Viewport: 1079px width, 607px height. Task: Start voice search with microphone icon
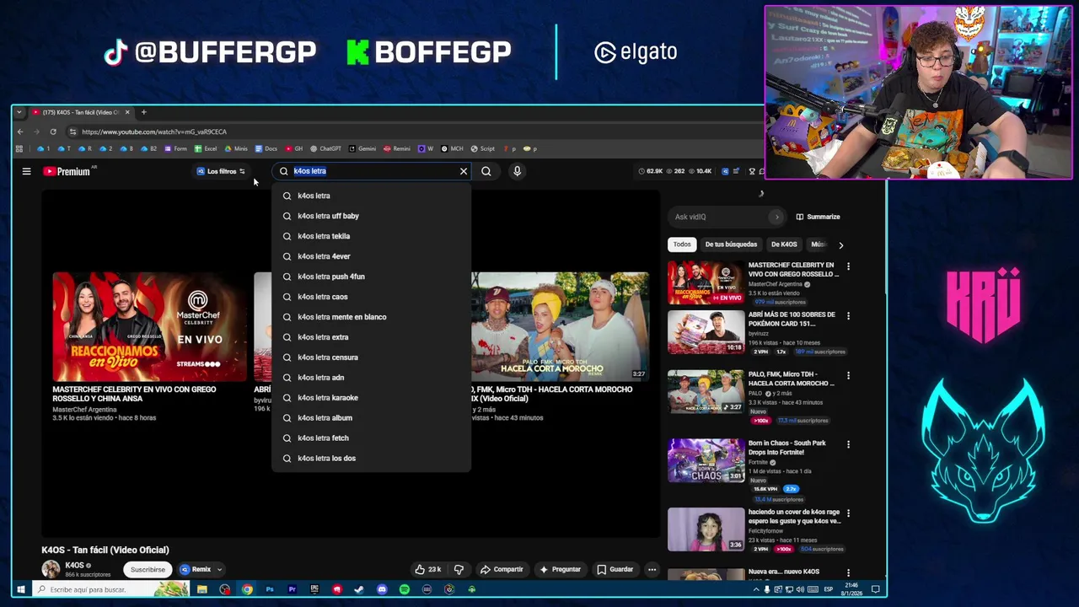517,171
